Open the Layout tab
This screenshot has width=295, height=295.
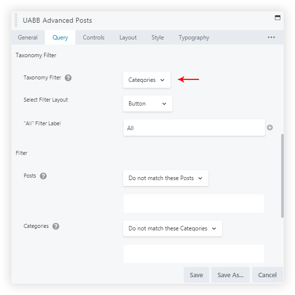(x=128, y=37)
